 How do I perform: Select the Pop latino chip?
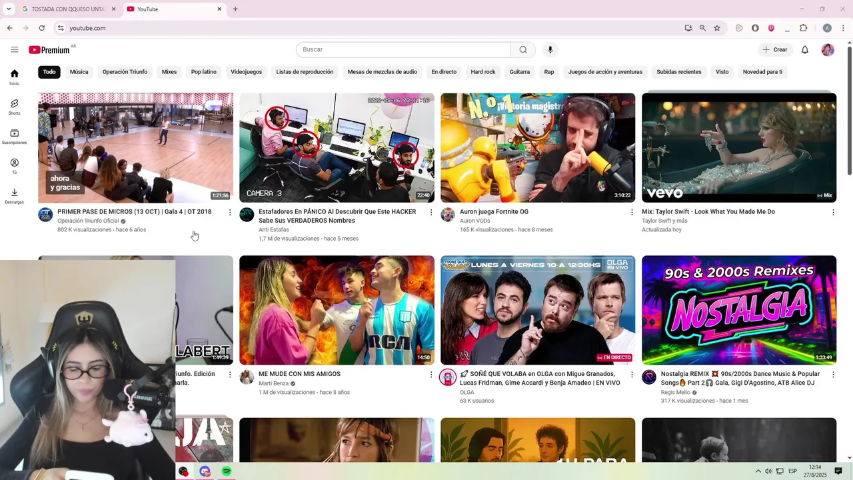(204, 72)
